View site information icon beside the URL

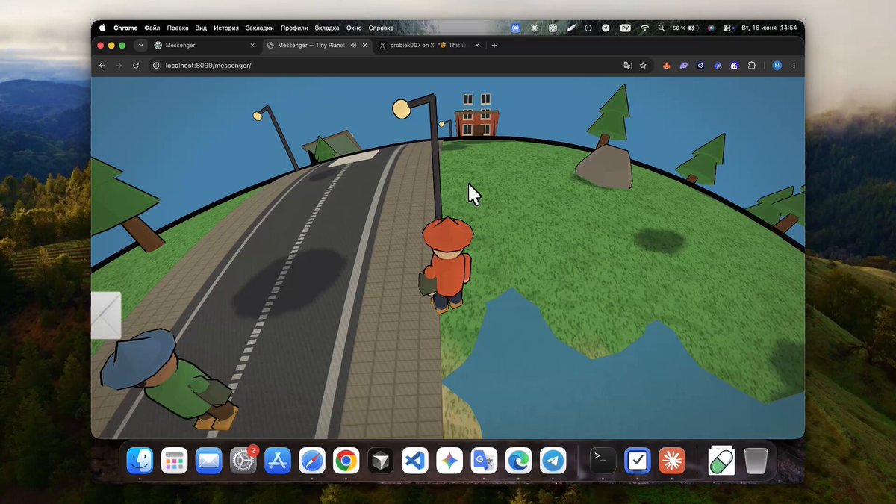click(x=156, y=66)
